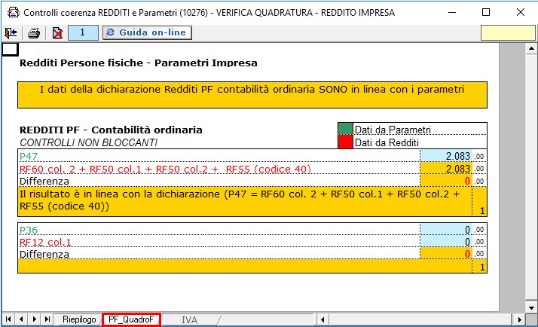This screenshot has width=538, height=327.
Task: Click the yellow banner SONO in linea message
Action: coord(252,95)
